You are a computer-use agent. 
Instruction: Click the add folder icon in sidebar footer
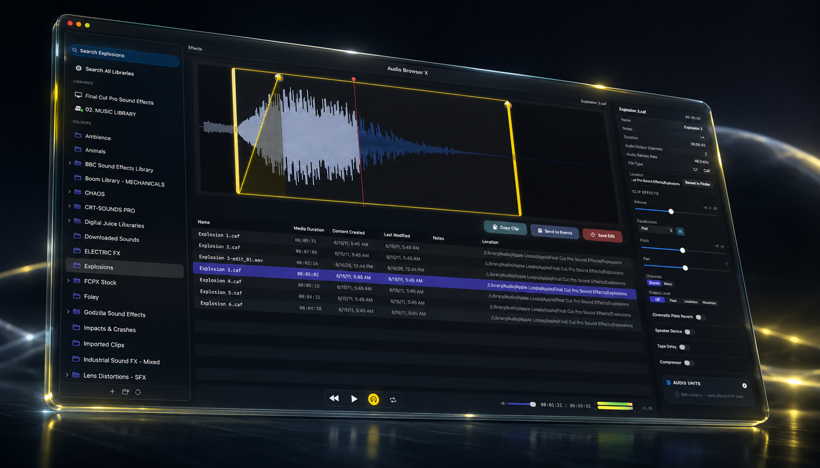pos(125,391)
